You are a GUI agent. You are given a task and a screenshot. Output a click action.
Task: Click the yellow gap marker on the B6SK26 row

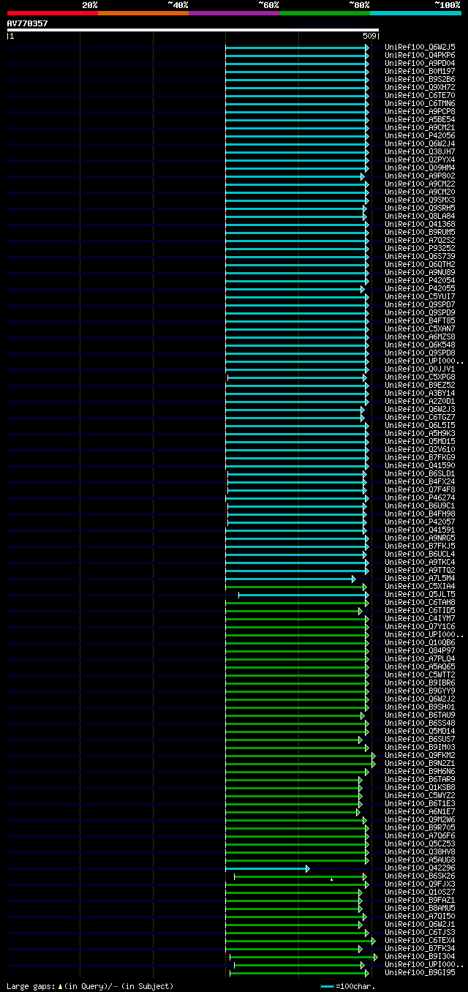click(331, 879)
